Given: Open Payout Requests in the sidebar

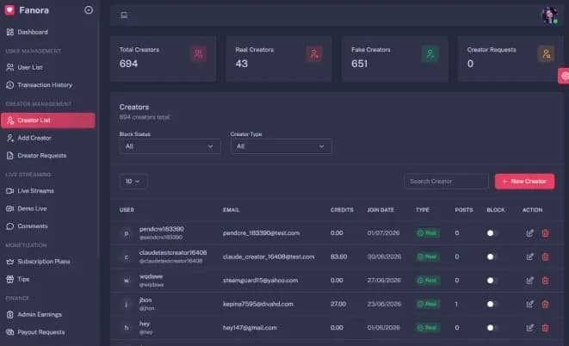Looking at the screenshot, I should [48, 332].
